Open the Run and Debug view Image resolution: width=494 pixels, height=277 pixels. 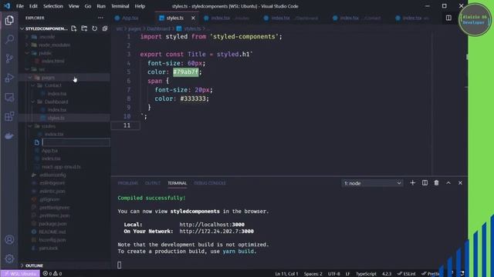click(x=9, y=78)
